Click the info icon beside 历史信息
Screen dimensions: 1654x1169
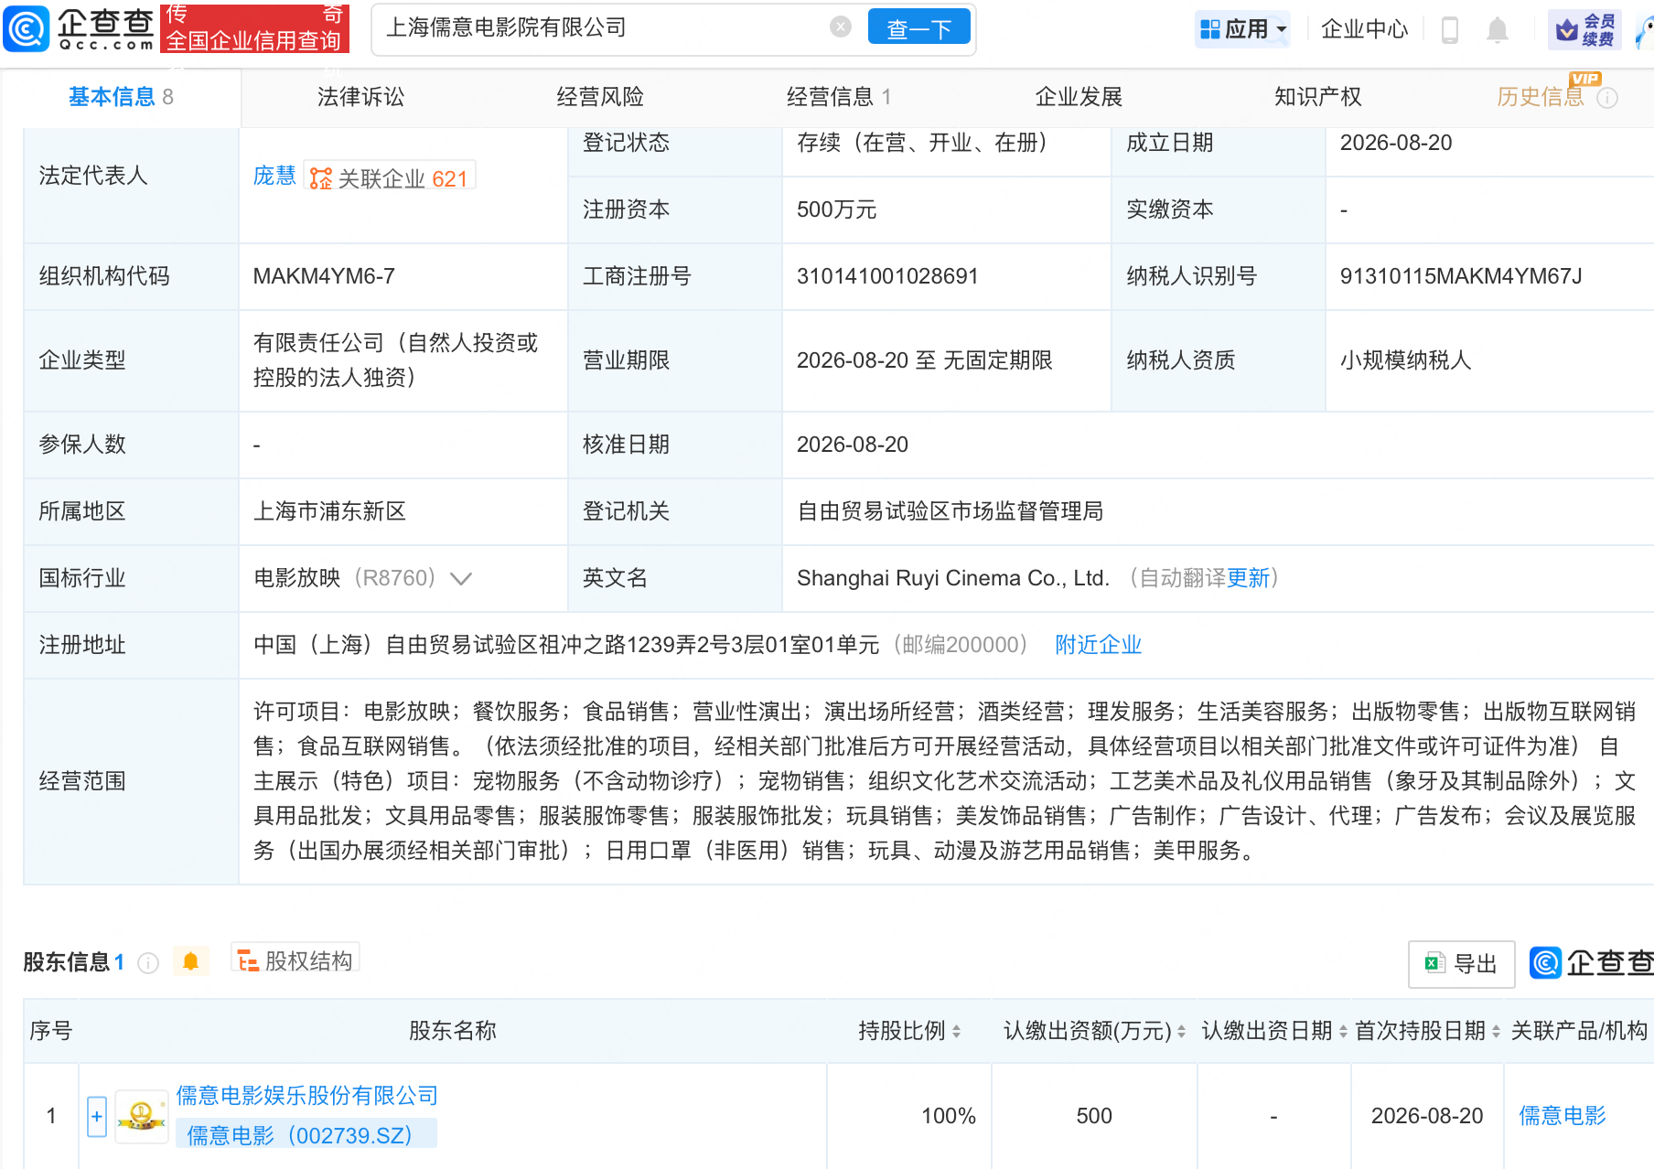point(1607,98)
